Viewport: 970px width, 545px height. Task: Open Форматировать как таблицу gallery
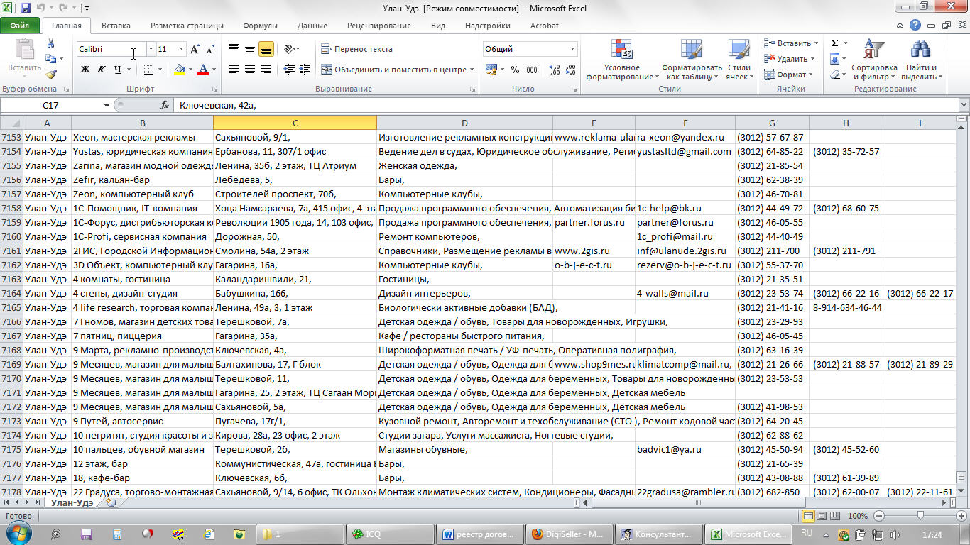click(692, 59)
